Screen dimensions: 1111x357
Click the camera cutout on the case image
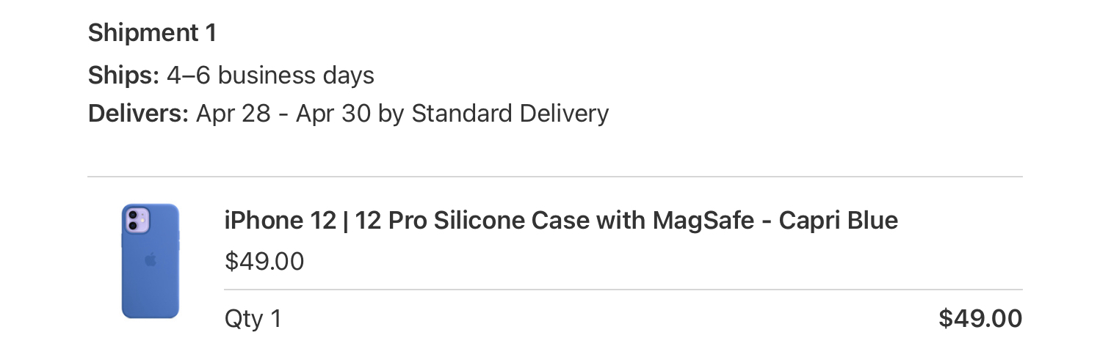tap(137, 220)
